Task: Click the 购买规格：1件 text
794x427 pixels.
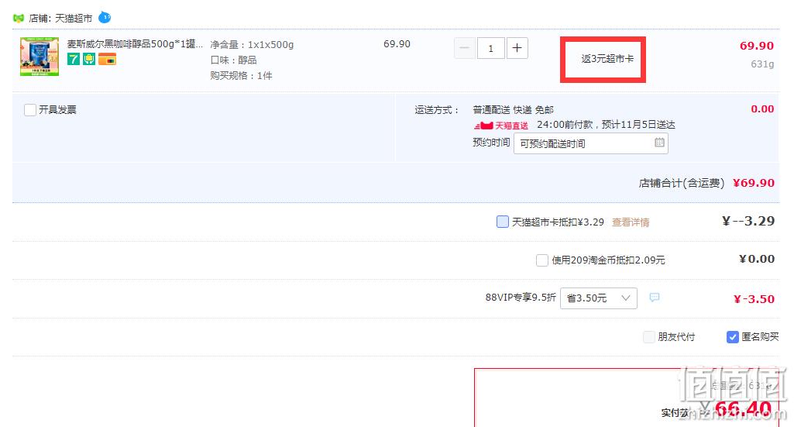Action: coord(241,75)
